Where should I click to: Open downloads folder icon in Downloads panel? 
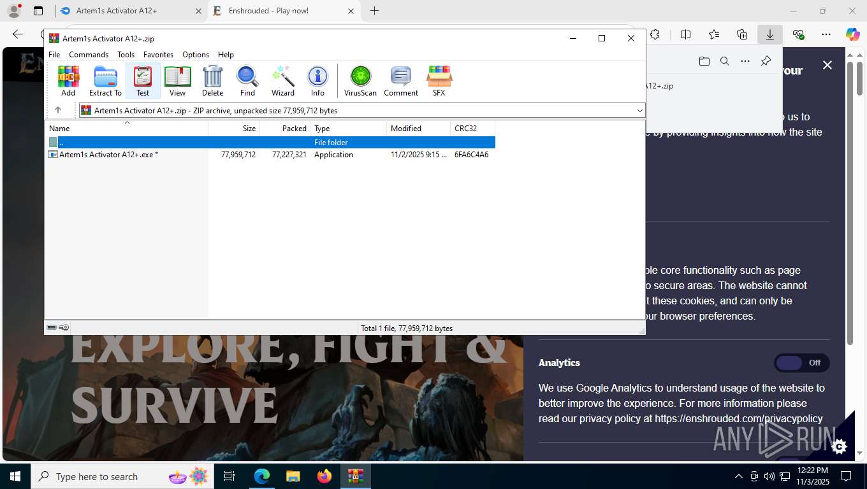[704, 61]
